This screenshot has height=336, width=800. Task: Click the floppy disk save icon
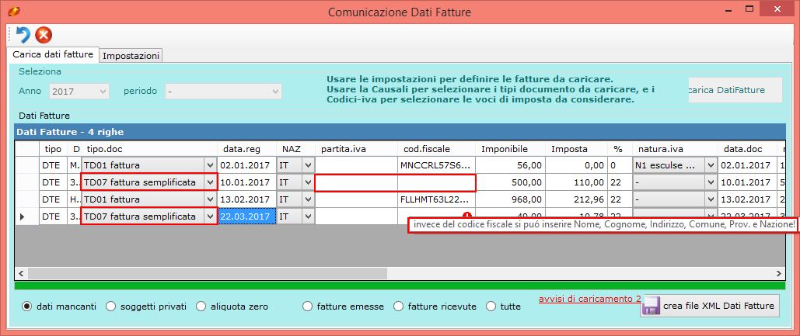[650, 306]
